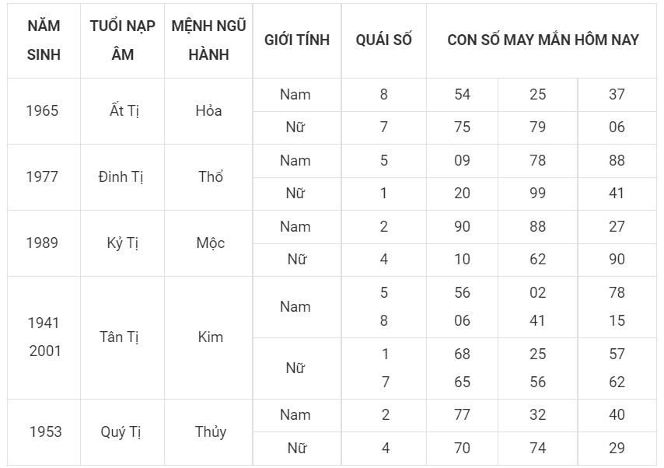This screenshot has height=468, width=664.
Task: Click the GIỚI TÍNH column header
Action: (297, 40)
